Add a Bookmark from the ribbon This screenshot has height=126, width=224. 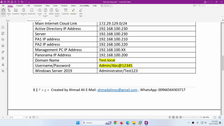(x=31, y=12)
